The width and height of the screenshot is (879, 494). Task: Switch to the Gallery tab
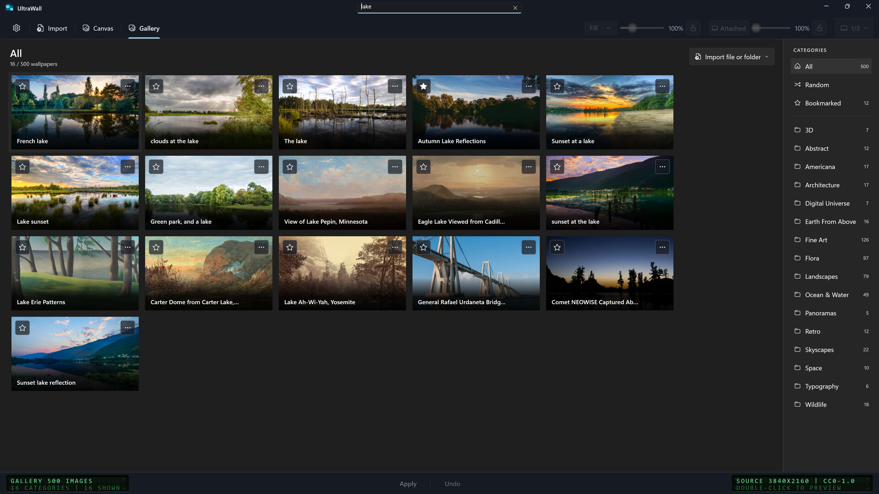144,28
